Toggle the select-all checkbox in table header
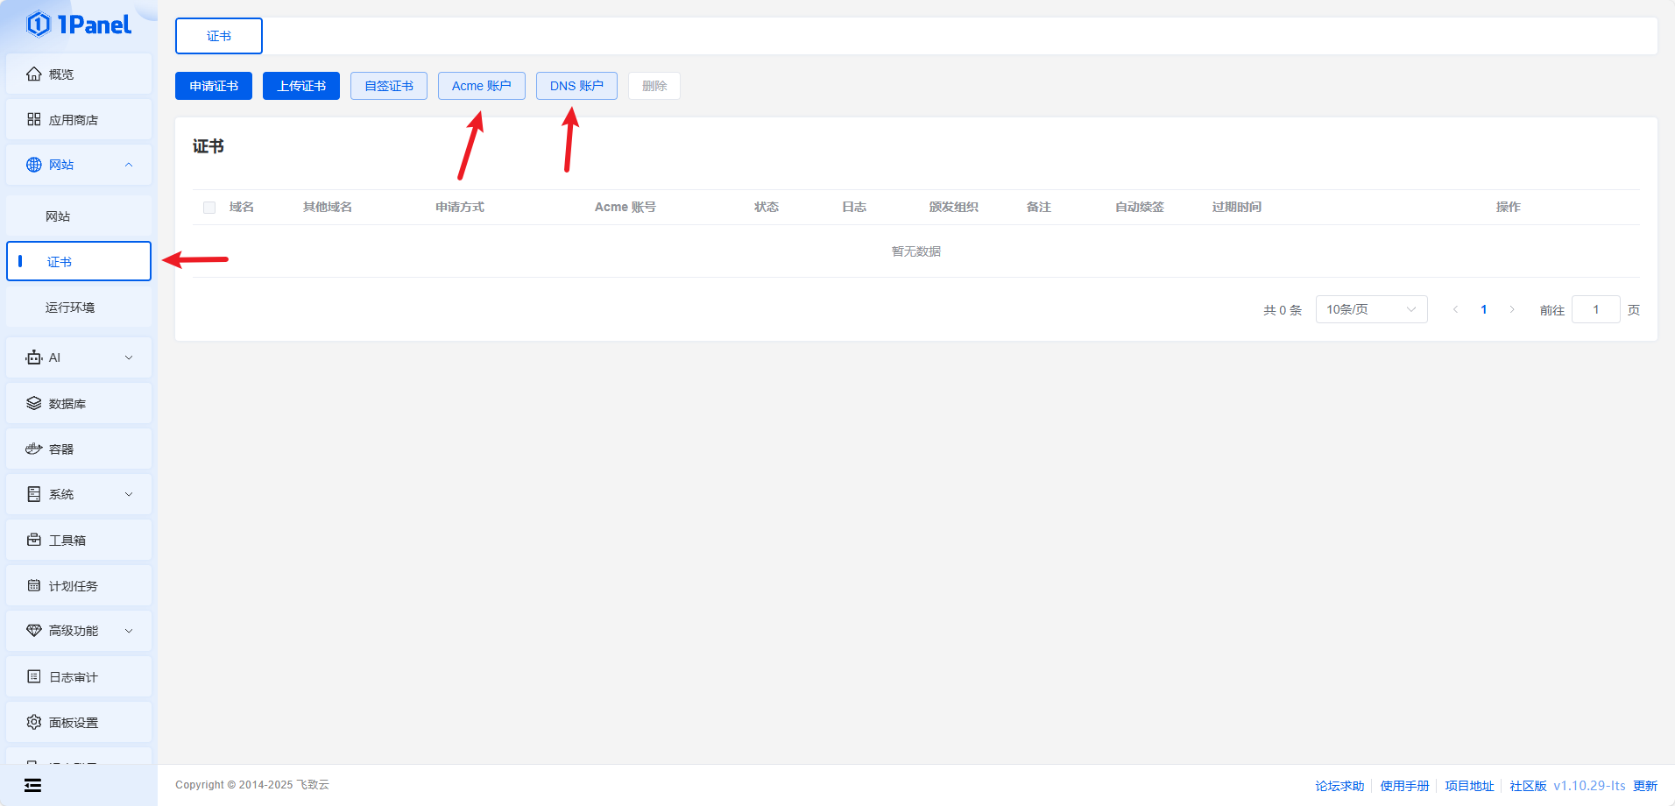The height and width of the screenshot is (806, 1675). pyautogui.click(x=209, y=208)
